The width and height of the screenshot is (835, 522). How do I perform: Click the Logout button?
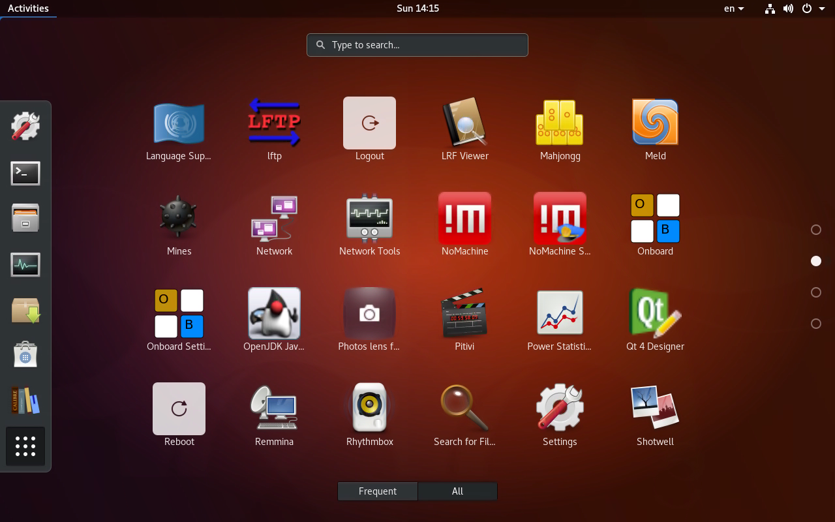[369, 123]
